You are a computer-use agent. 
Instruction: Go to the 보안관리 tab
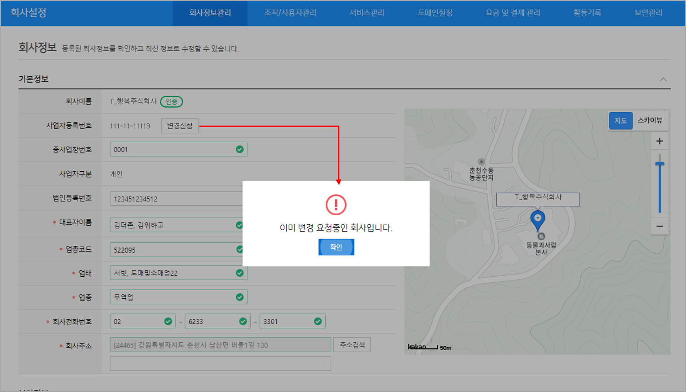[x=648, y=13]
